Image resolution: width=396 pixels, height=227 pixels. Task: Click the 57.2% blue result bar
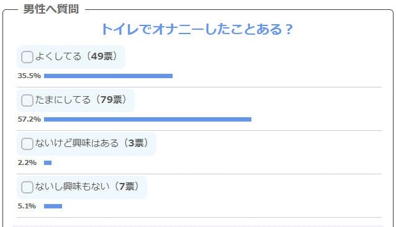pyautogui.click(x=148, y=119)
